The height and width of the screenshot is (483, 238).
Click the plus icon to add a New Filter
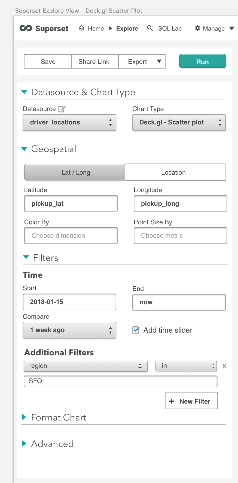pos(172,401)
